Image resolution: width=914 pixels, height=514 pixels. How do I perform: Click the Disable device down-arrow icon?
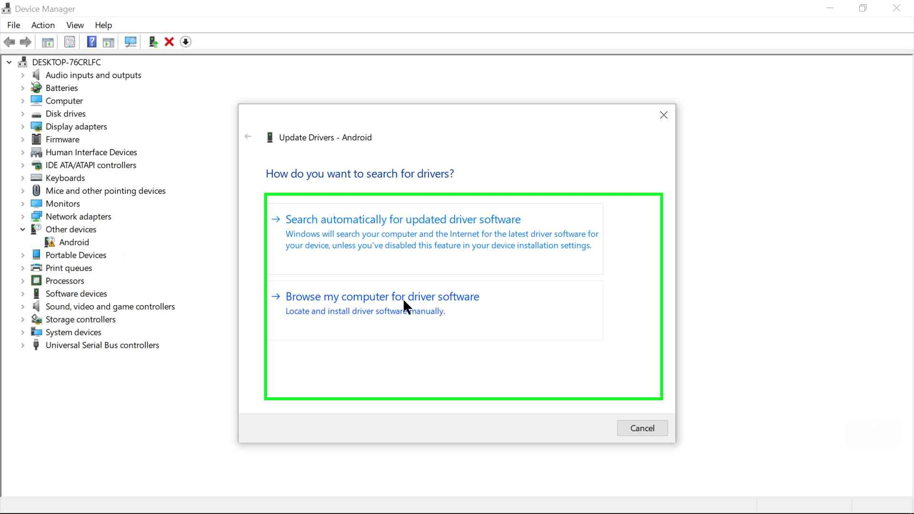186,42
